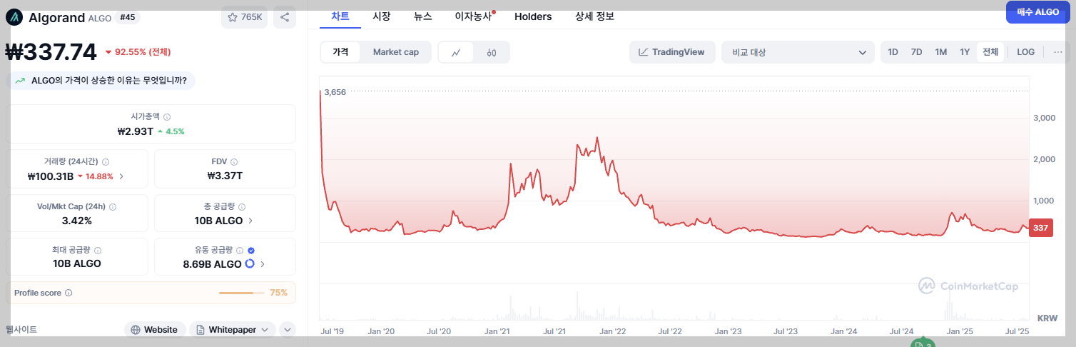Expand 거래량 details chevron
This screenshot has width=1076, height=347.
pos(121,176)
